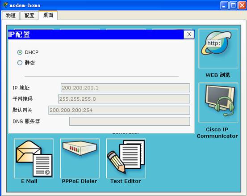Switch to the 桌面 tab
247x196 pixels.
48,15
